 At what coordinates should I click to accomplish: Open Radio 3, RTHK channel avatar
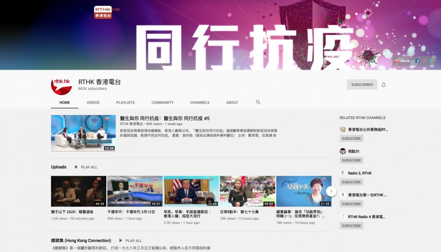(343, 173)
